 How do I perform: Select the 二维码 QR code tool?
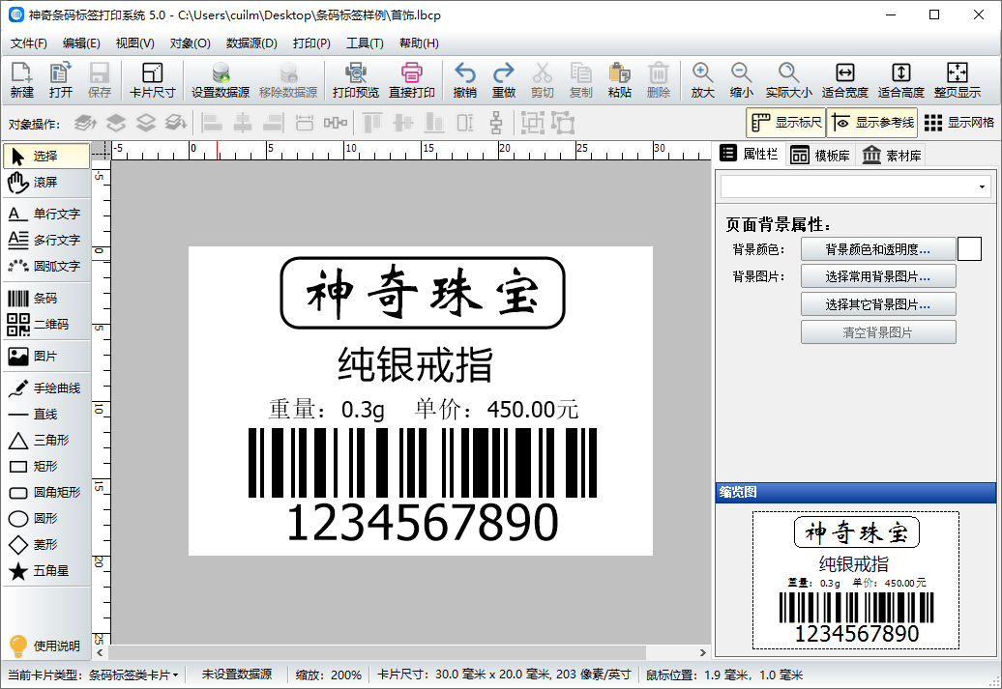[44, 325]
